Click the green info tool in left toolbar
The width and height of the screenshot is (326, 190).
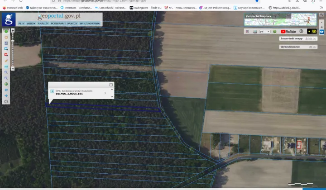6,31
